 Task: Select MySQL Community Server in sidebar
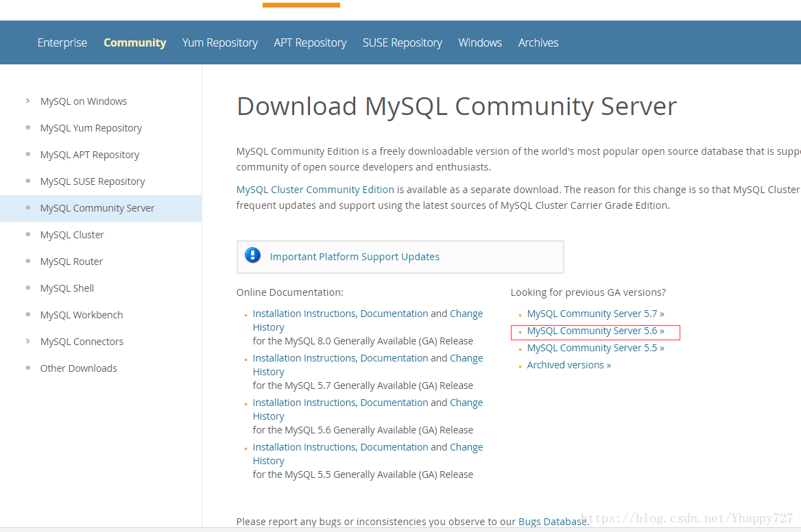[x=97, y=208]
